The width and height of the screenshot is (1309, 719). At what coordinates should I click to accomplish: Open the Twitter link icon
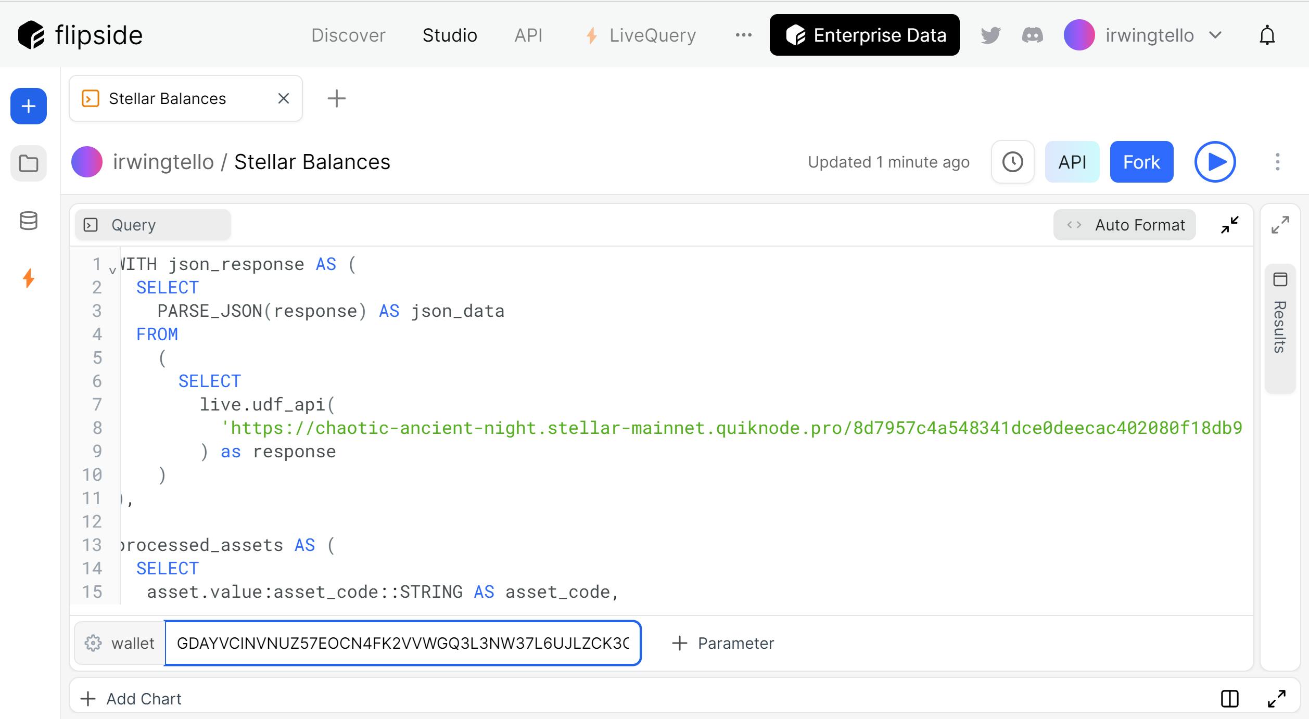pyautogui.click(x=990, y=35)
